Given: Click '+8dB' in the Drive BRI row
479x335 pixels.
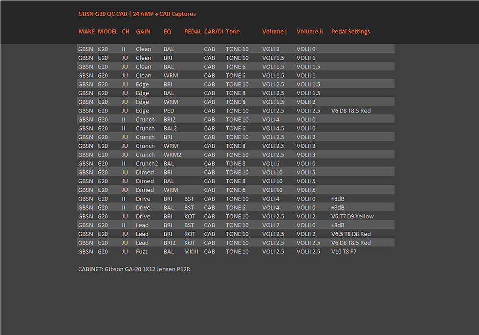Looking at the screenshot, I should [x=338, y=199].
